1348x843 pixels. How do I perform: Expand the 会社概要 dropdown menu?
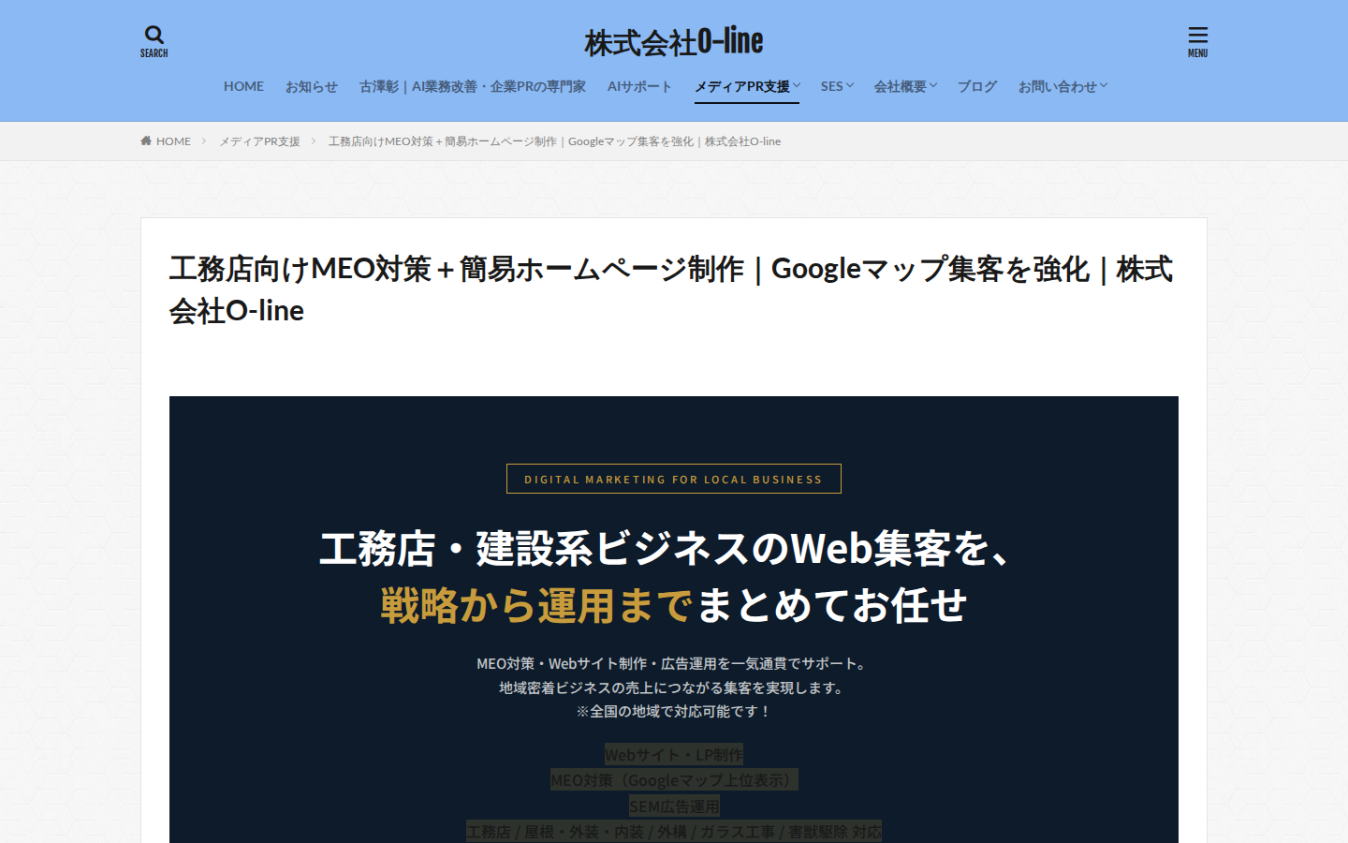pos(905,86)
